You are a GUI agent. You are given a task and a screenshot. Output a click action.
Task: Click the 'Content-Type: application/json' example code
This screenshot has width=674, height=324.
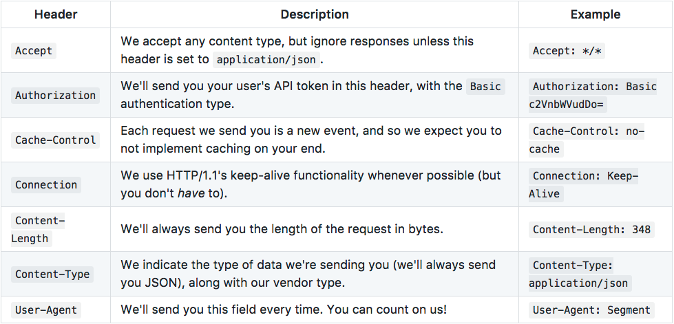tap(580, 274)
